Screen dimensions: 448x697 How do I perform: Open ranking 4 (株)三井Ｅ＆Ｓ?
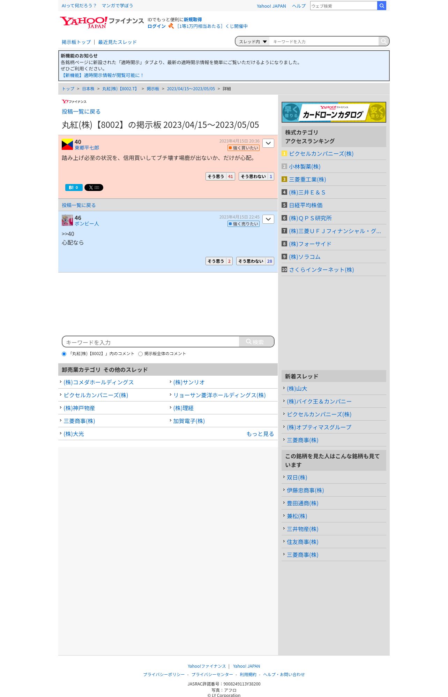pos(307,192)
